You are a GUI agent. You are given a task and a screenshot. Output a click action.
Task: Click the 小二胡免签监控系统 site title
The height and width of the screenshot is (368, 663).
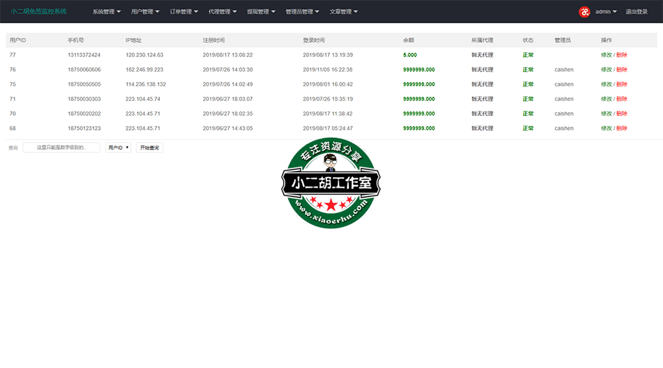coord(38,12)
